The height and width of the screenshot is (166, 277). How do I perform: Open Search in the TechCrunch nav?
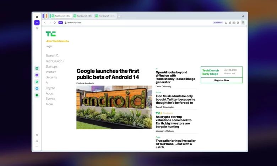[52, 55]
